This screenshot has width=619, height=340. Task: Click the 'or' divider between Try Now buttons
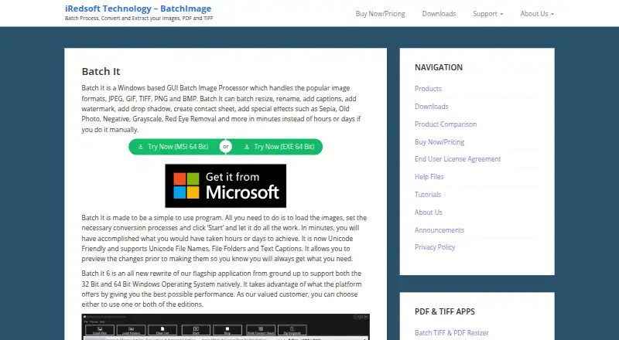pos(226,147)
